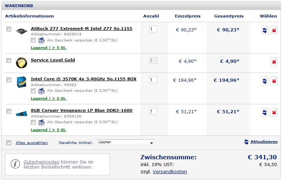Screen dimensions: 282x180
Task: Click the Gesamtpreis € 90,23* value
Action: pos(228,30)
